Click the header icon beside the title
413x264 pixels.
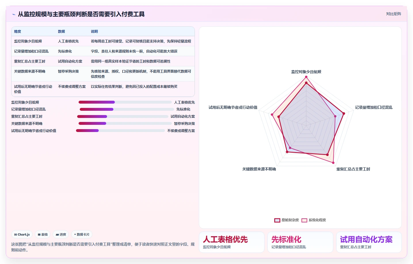pyautogui.click(x=14, y=14)
